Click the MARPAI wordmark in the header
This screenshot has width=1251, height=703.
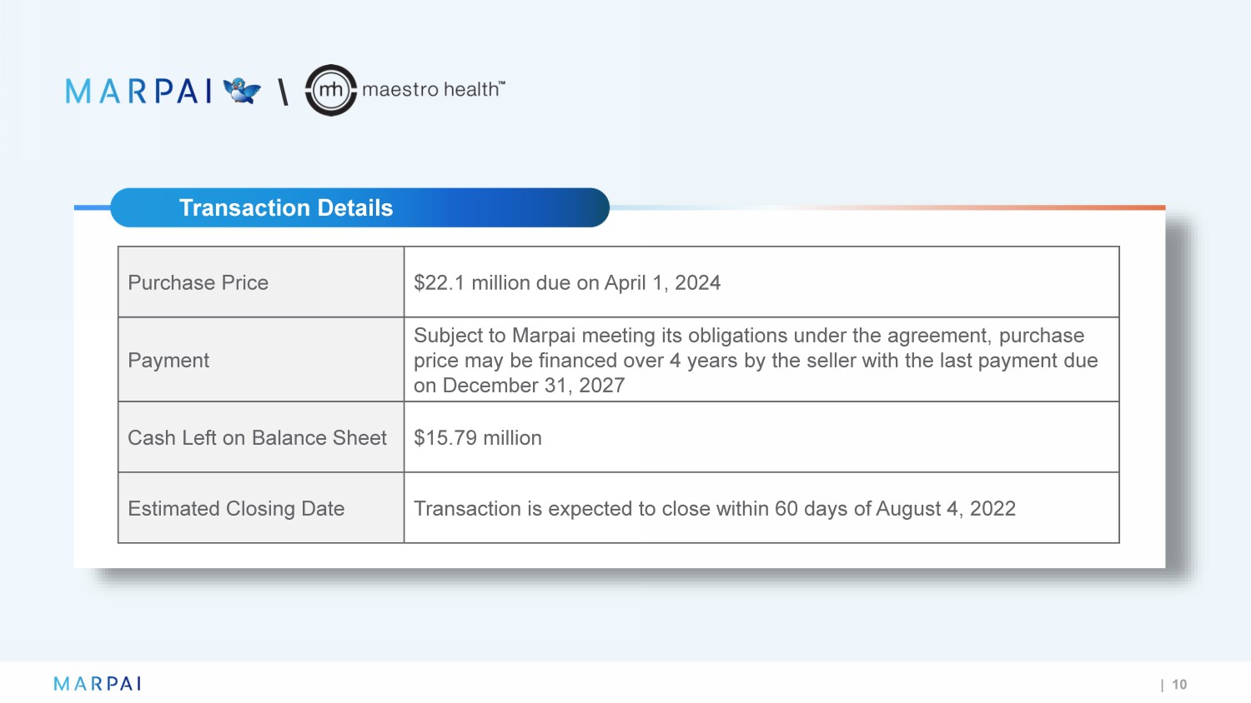[138, 91]
